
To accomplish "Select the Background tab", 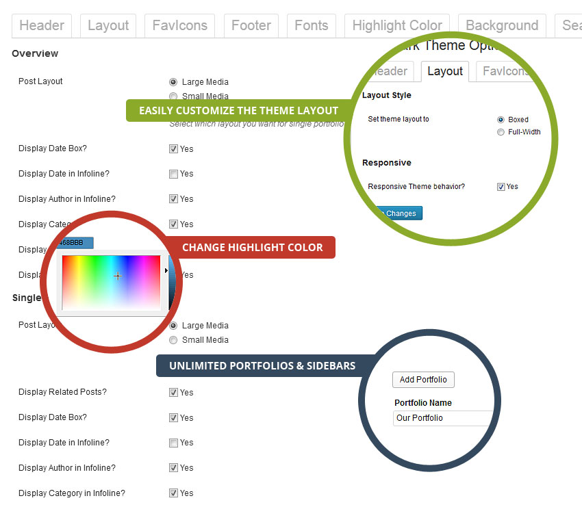I will click(501, 25).
